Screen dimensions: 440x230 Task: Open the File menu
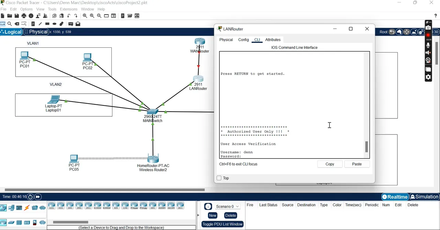click(3, 9)
